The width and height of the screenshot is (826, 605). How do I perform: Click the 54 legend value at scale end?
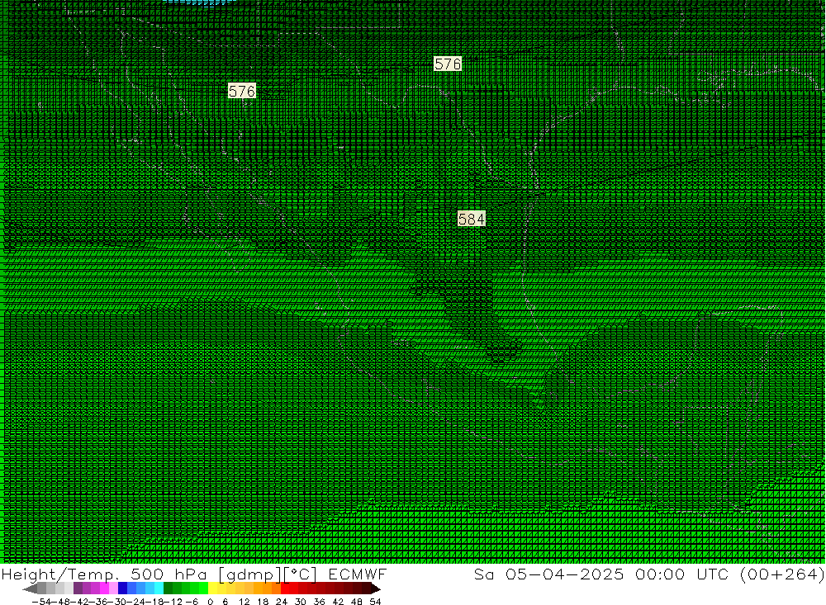click(375, 602)
